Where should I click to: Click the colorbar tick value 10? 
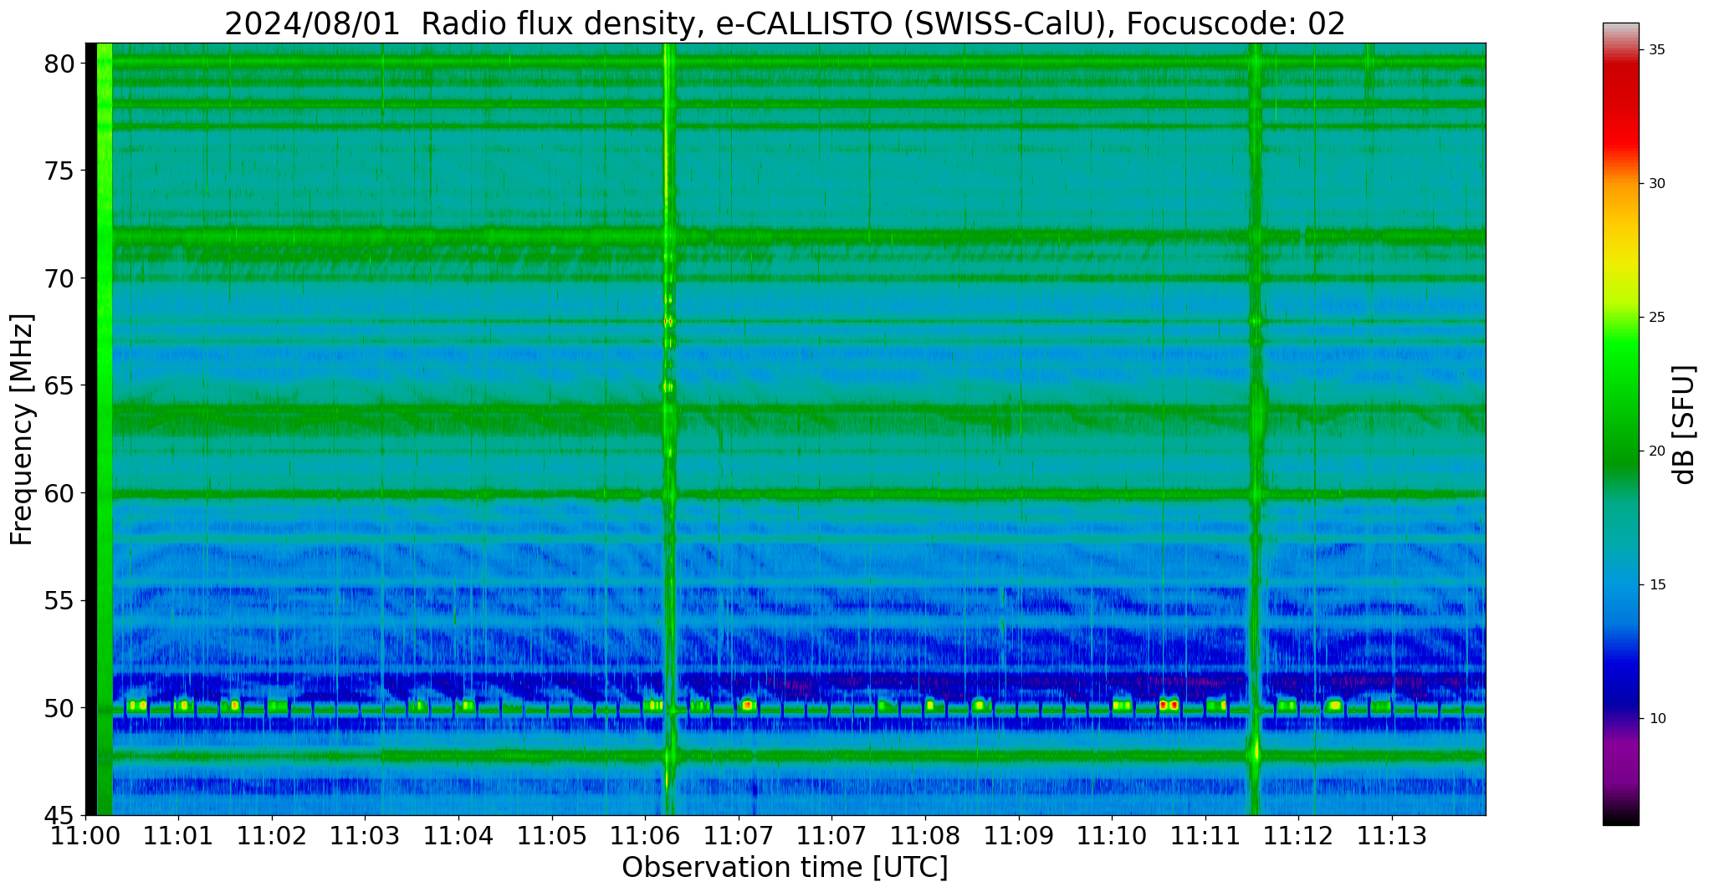coord(1656,719)
